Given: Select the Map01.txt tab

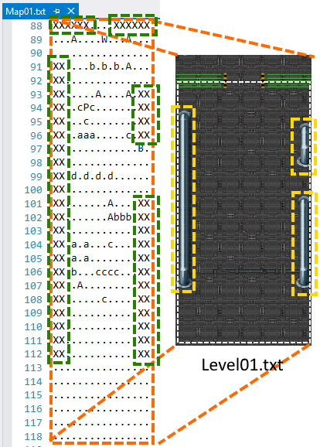Looking at the screenshot, I should pyautogui.click(x=26, y=12).
